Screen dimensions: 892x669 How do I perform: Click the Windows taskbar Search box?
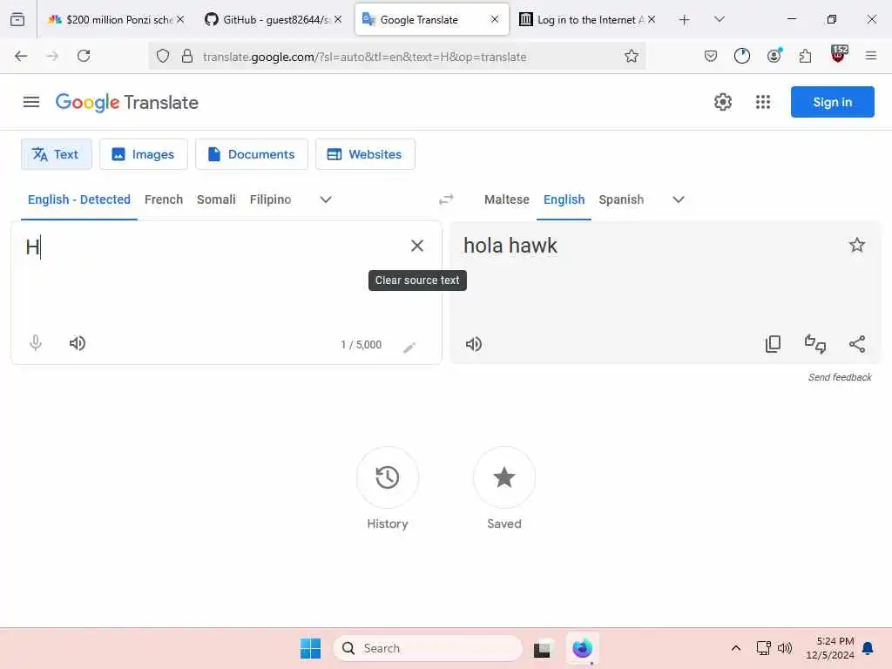point(428,648)
